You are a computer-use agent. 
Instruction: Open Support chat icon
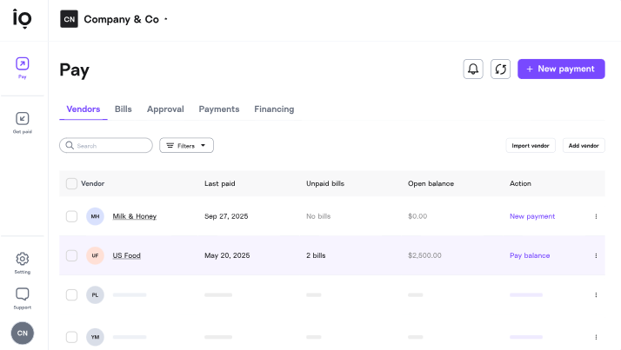click(x=23, y=294)
